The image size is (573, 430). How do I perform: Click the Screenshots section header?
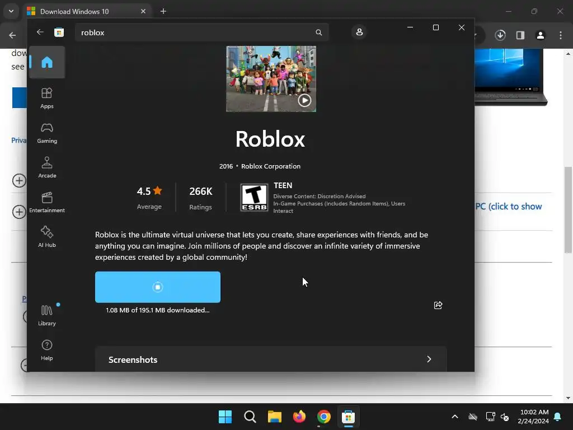(271, 359)
